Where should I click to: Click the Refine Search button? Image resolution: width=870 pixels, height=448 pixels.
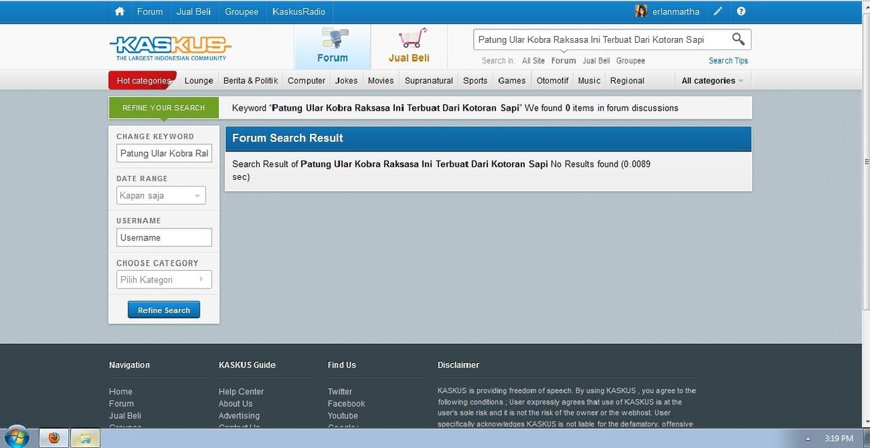[164, 310]
